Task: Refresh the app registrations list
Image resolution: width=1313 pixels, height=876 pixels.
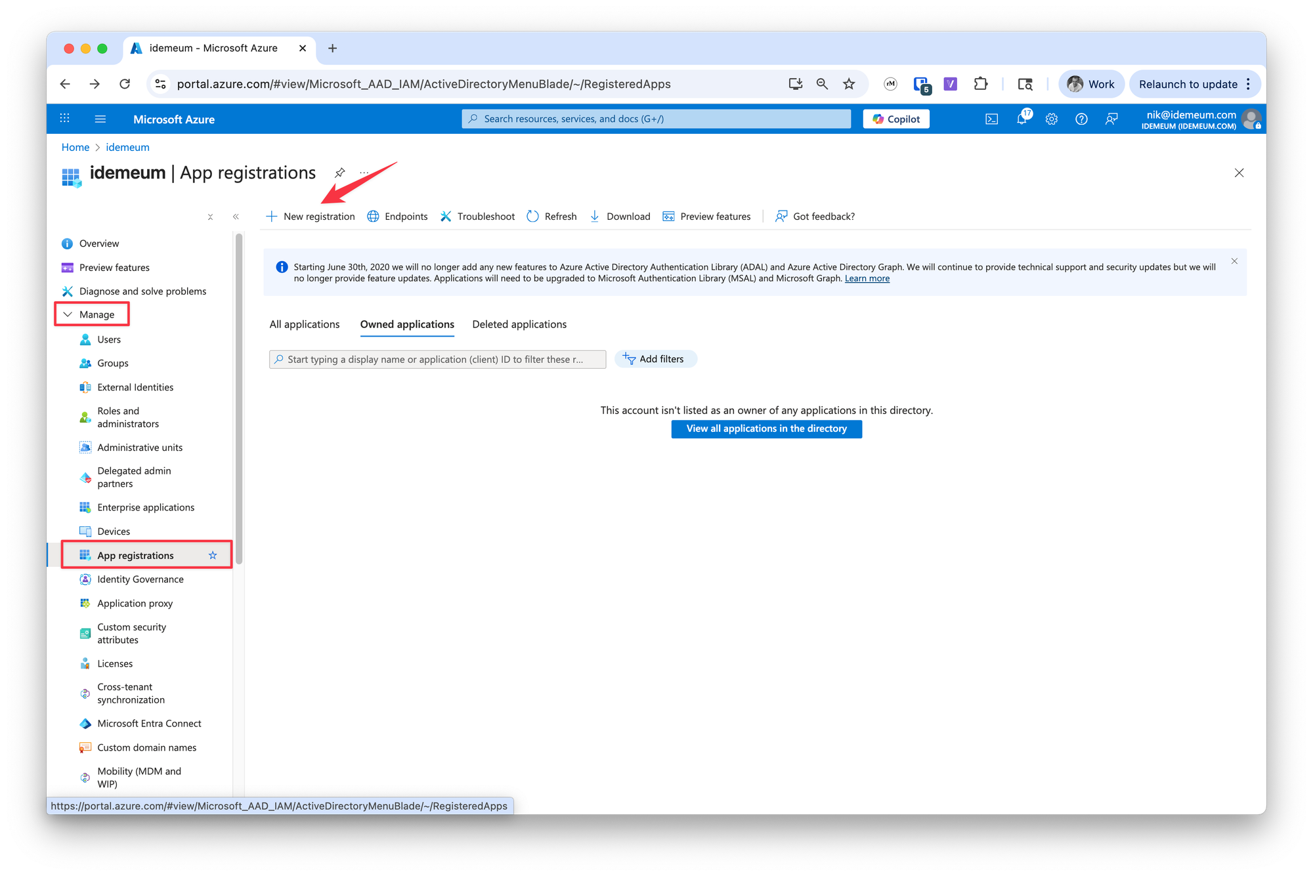Action: tap(551, 217)
